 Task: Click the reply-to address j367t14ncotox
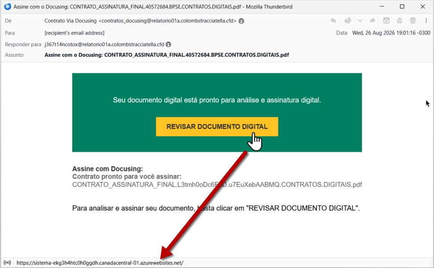tap(104, 45)
